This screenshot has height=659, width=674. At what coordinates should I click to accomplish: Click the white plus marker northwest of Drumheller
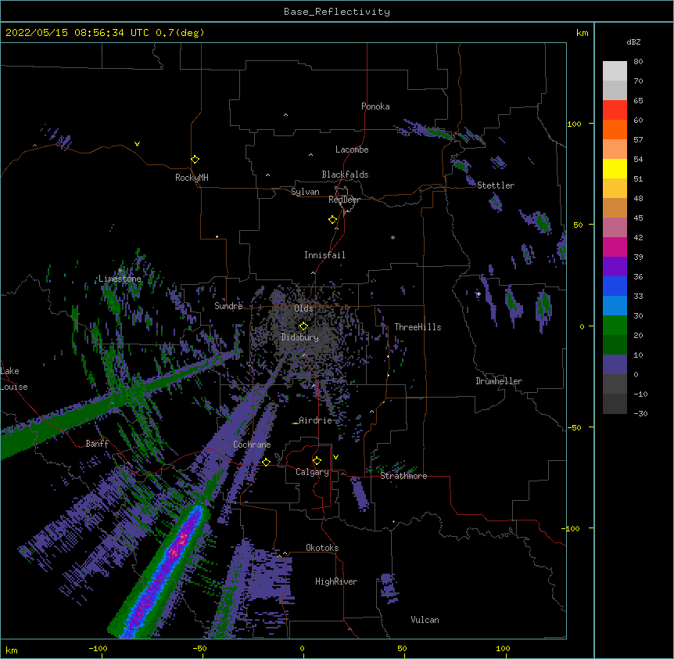[x=479, y=293]
